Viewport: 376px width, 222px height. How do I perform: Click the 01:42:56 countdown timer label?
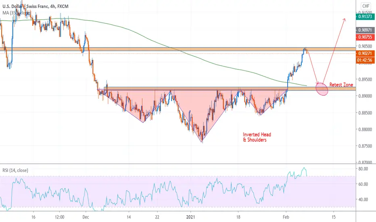click(365, 60)
